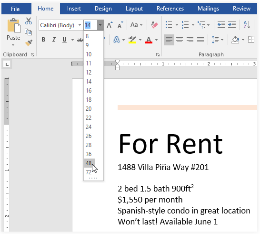
Task: Cut selection with the scissors icon
Action: pos(29,21)
